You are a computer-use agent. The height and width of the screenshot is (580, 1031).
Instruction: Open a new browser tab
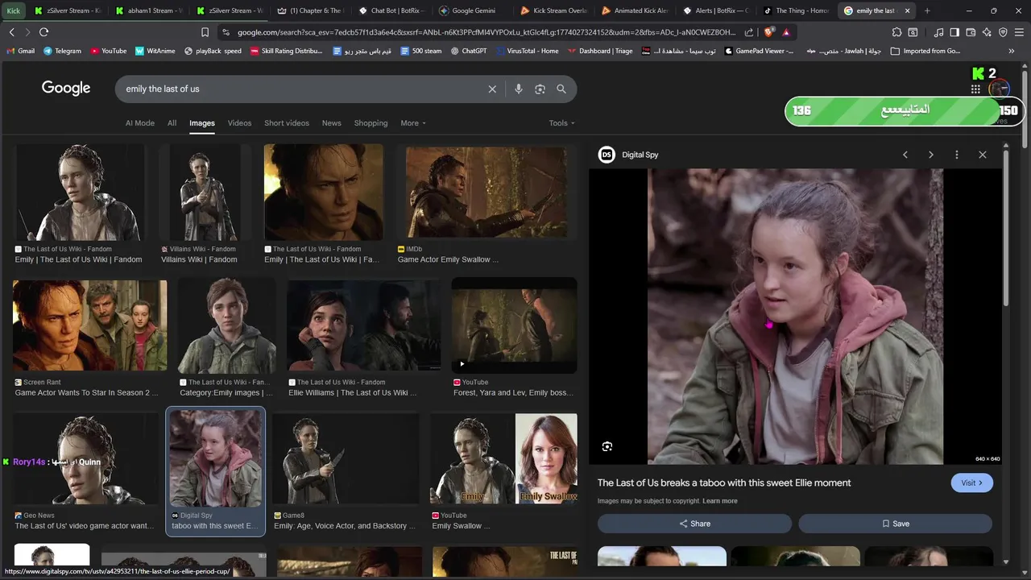tap(927, 10)
